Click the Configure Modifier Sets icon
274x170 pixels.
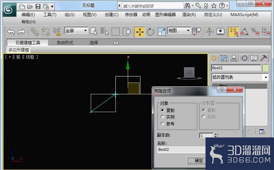tap(262, 131)
